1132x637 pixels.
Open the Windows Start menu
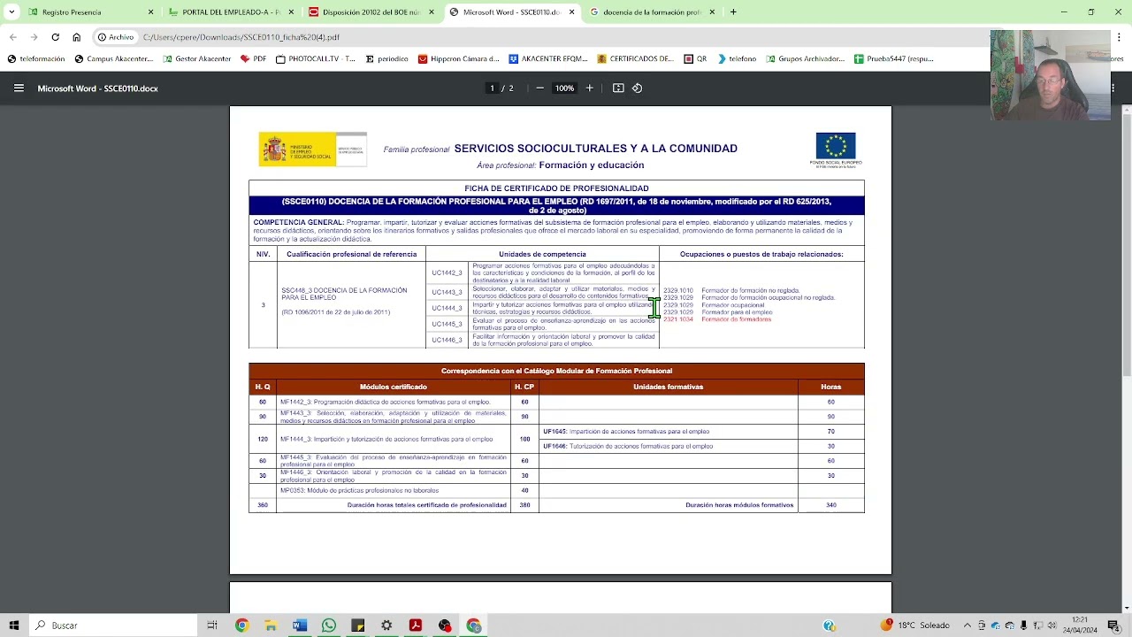tap(13, 625)
